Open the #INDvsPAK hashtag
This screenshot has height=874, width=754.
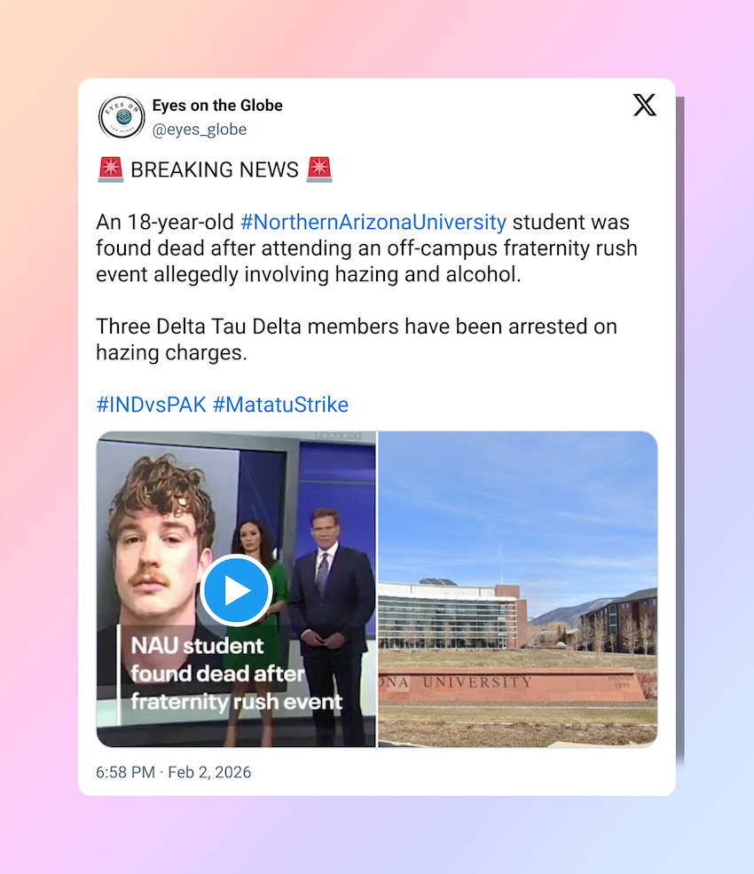coord(151,405)
